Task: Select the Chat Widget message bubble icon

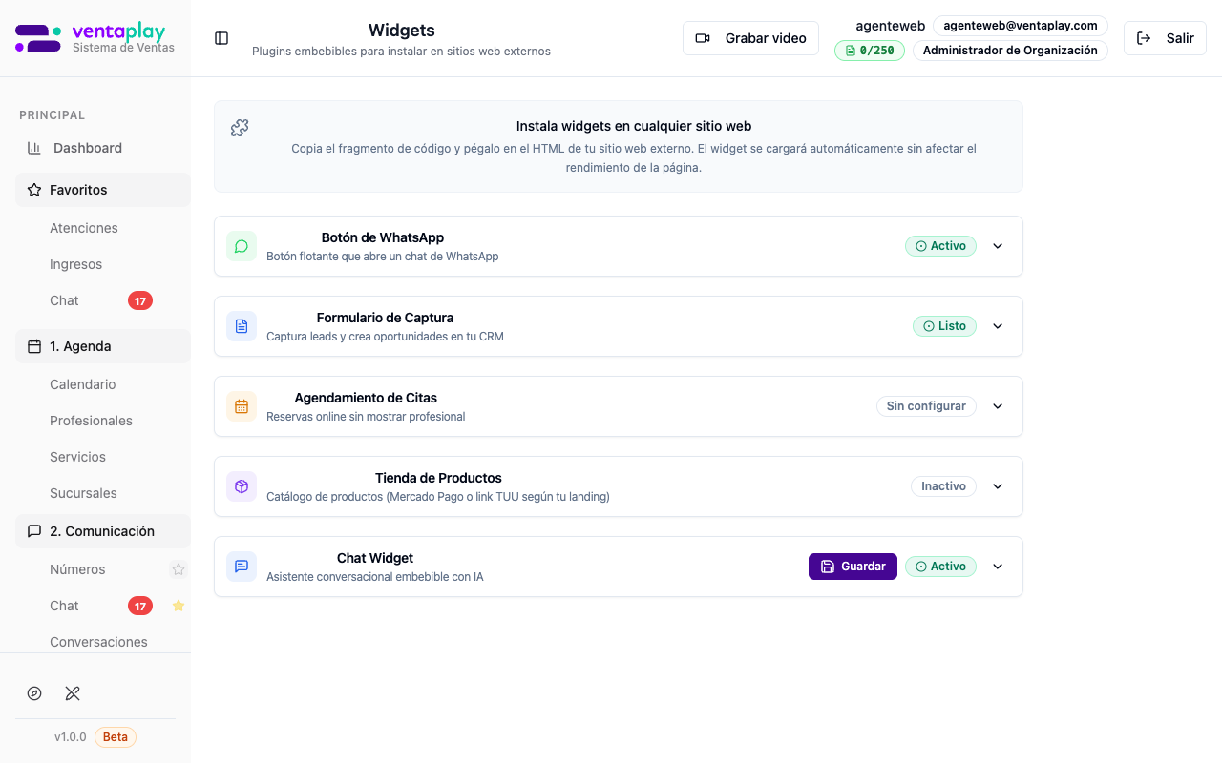Action: [x=242, y=567]
